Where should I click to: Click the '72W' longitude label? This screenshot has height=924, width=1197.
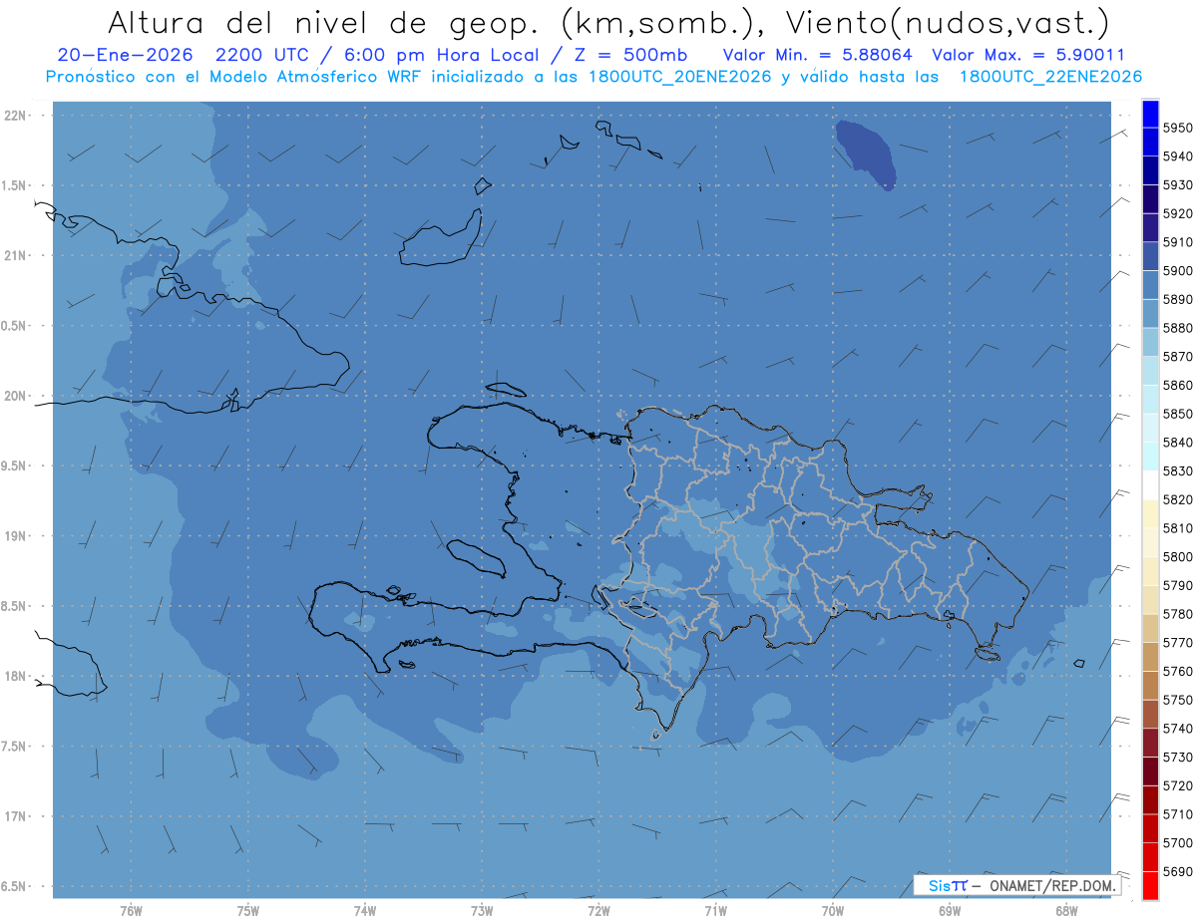[x=598, y=912]
